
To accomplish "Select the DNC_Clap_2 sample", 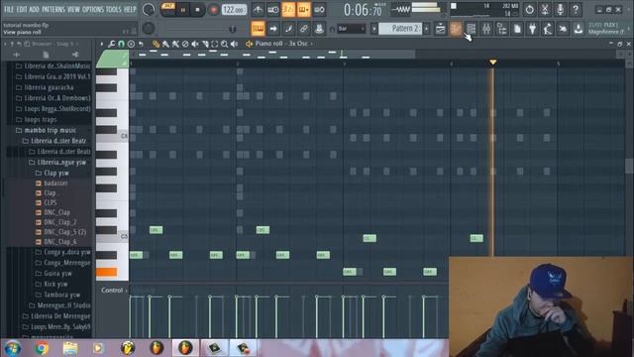I will pyautogui.click(x=55, y=222).
